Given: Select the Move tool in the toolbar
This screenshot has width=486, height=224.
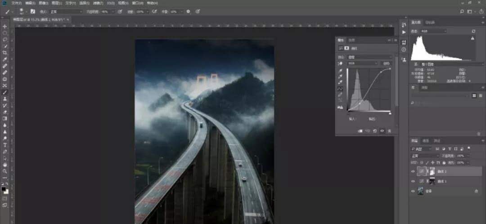Looking at the screenshot, I should point(5,27).
